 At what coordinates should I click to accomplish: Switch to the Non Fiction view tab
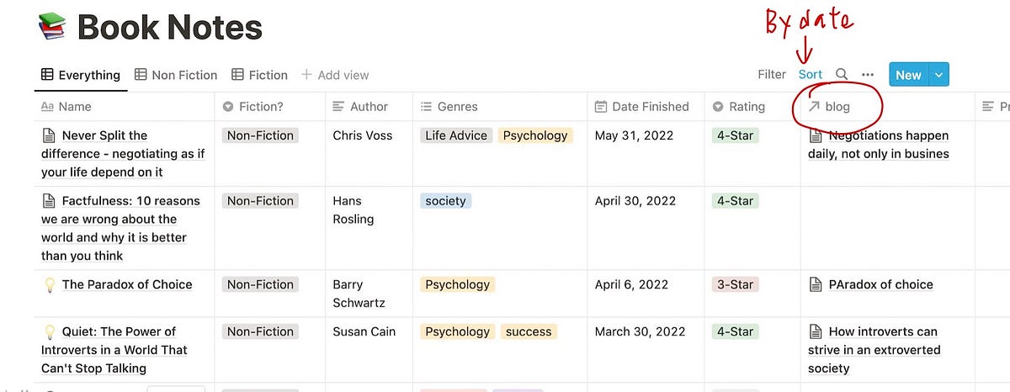[x=176, y=75]
